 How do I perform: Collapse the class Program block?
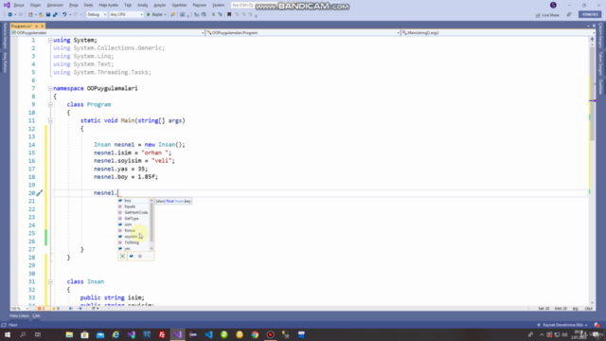coord(50,104)
